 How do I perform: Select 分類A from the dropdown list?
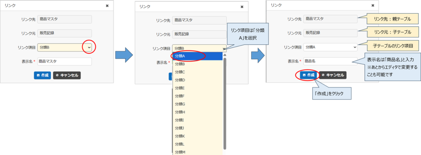click(198, 56)
